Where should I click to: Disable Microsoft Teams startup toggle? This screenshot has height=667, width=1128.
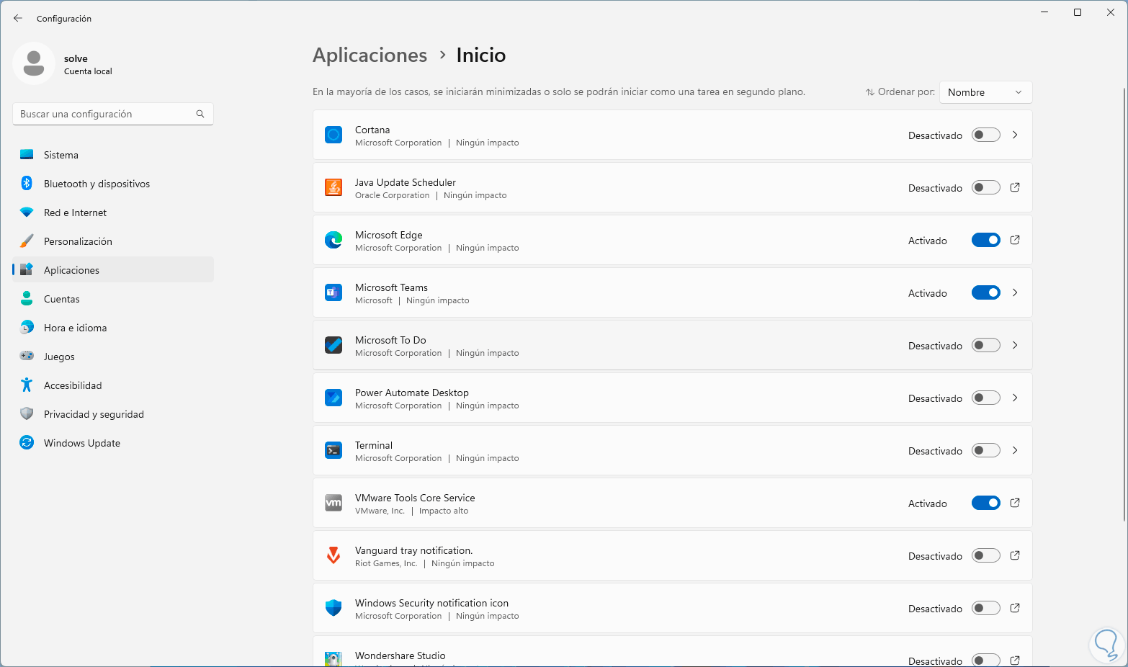(x=985, y=292)
